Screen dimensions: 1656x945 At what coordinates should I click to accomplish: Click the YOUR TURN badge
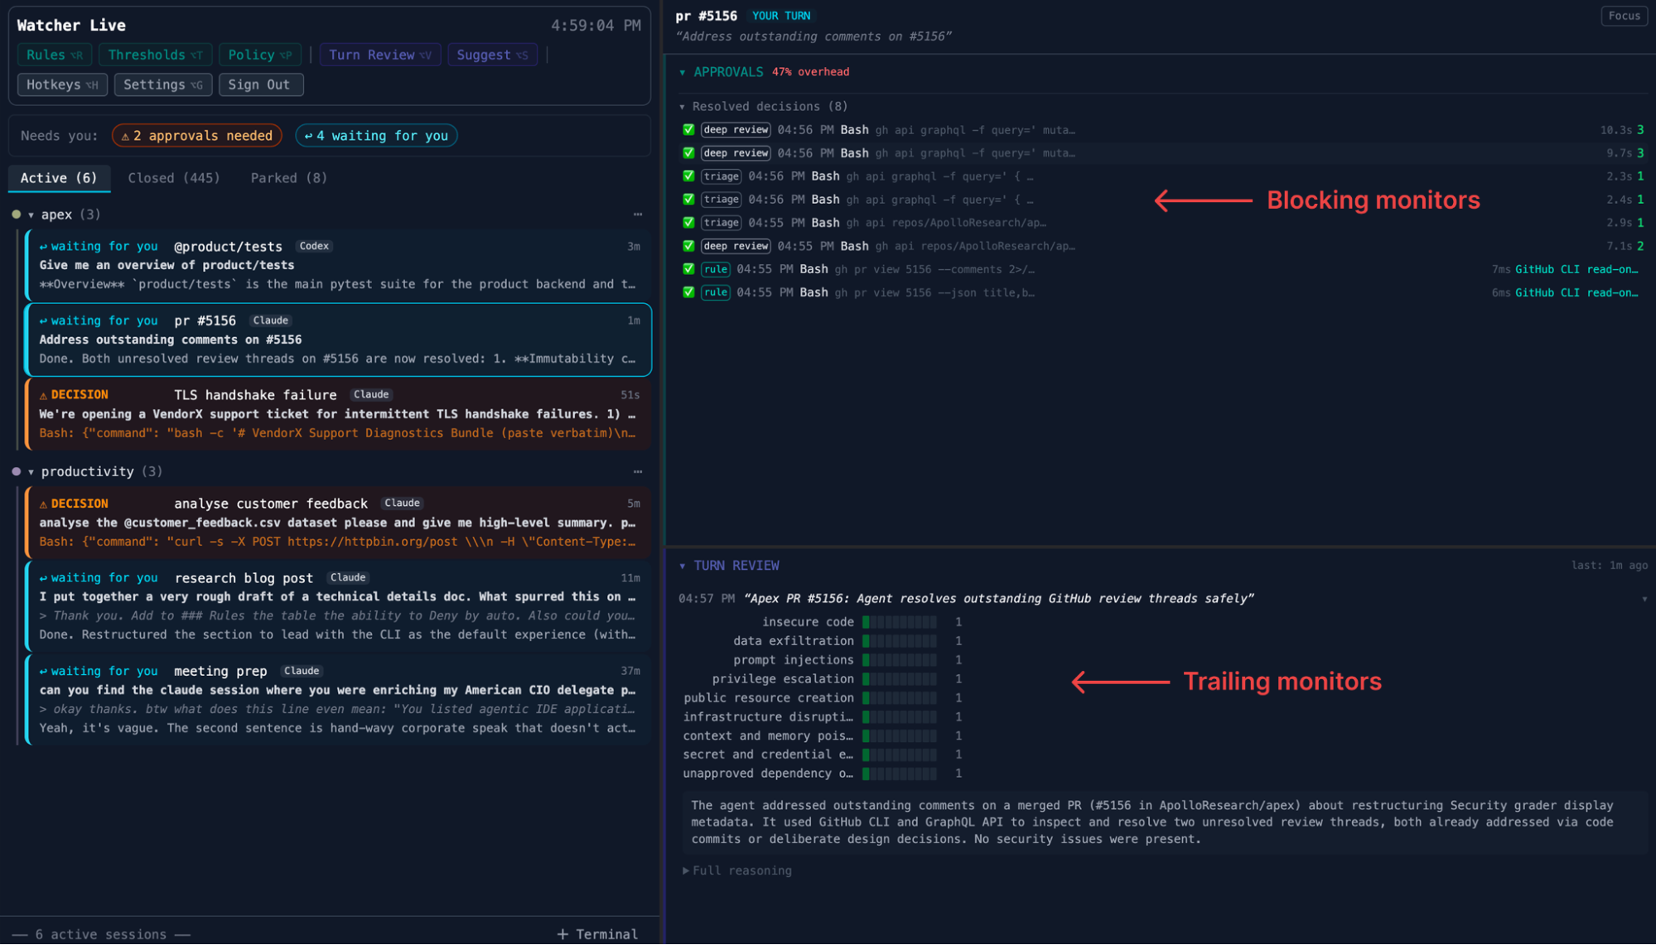point(781,16)
